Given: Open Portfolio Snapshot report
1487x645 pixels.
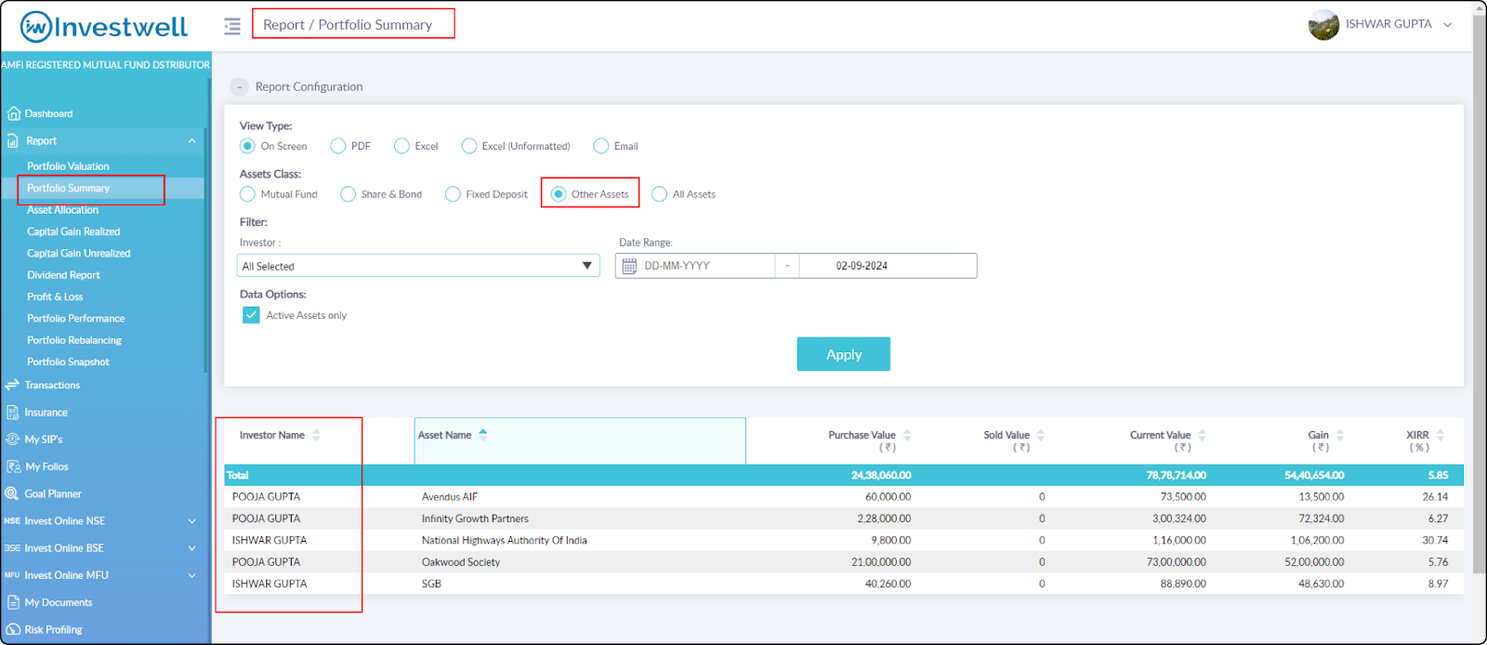Looking at the screenshot, I should (x=68, y=362).
